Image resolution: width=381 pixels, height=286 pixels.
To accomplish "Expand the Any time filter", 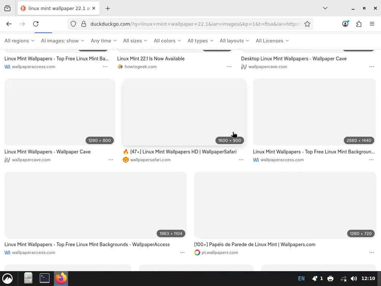I will 103,41.
